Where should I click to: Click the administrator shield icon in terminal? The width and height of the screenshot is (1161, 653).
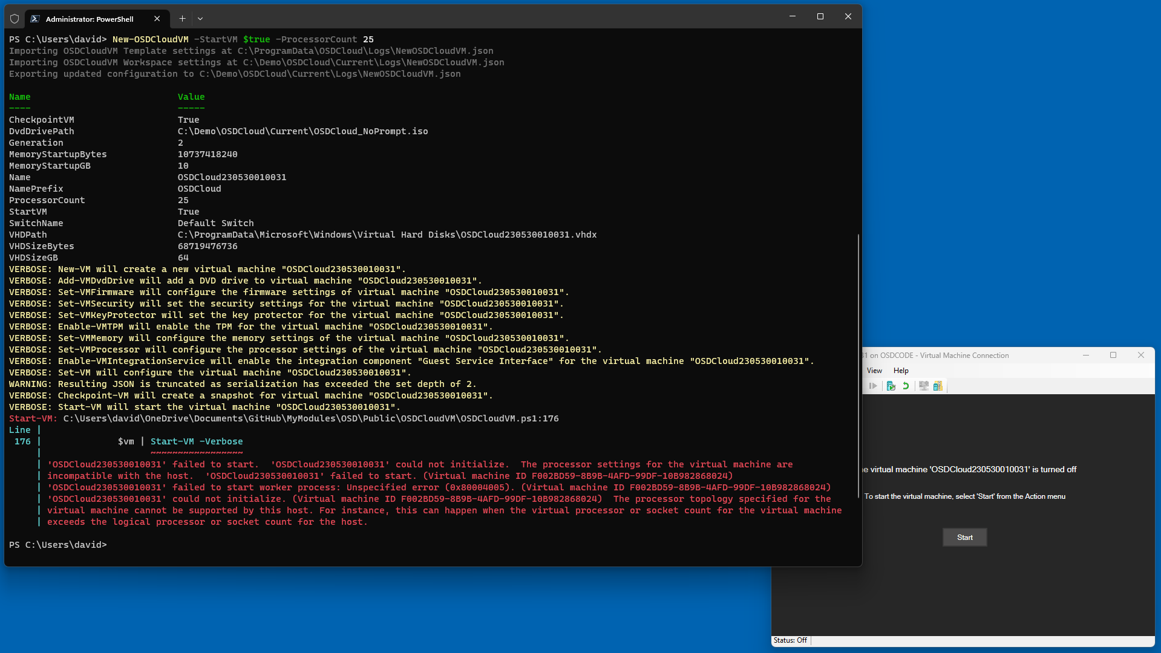tap(15, 19)
